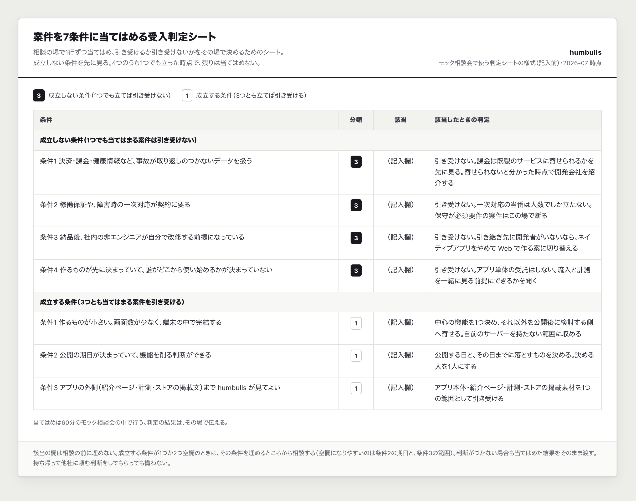
Task: Click judgment アプリ単体の受託はしない
Action: [512, 275]
